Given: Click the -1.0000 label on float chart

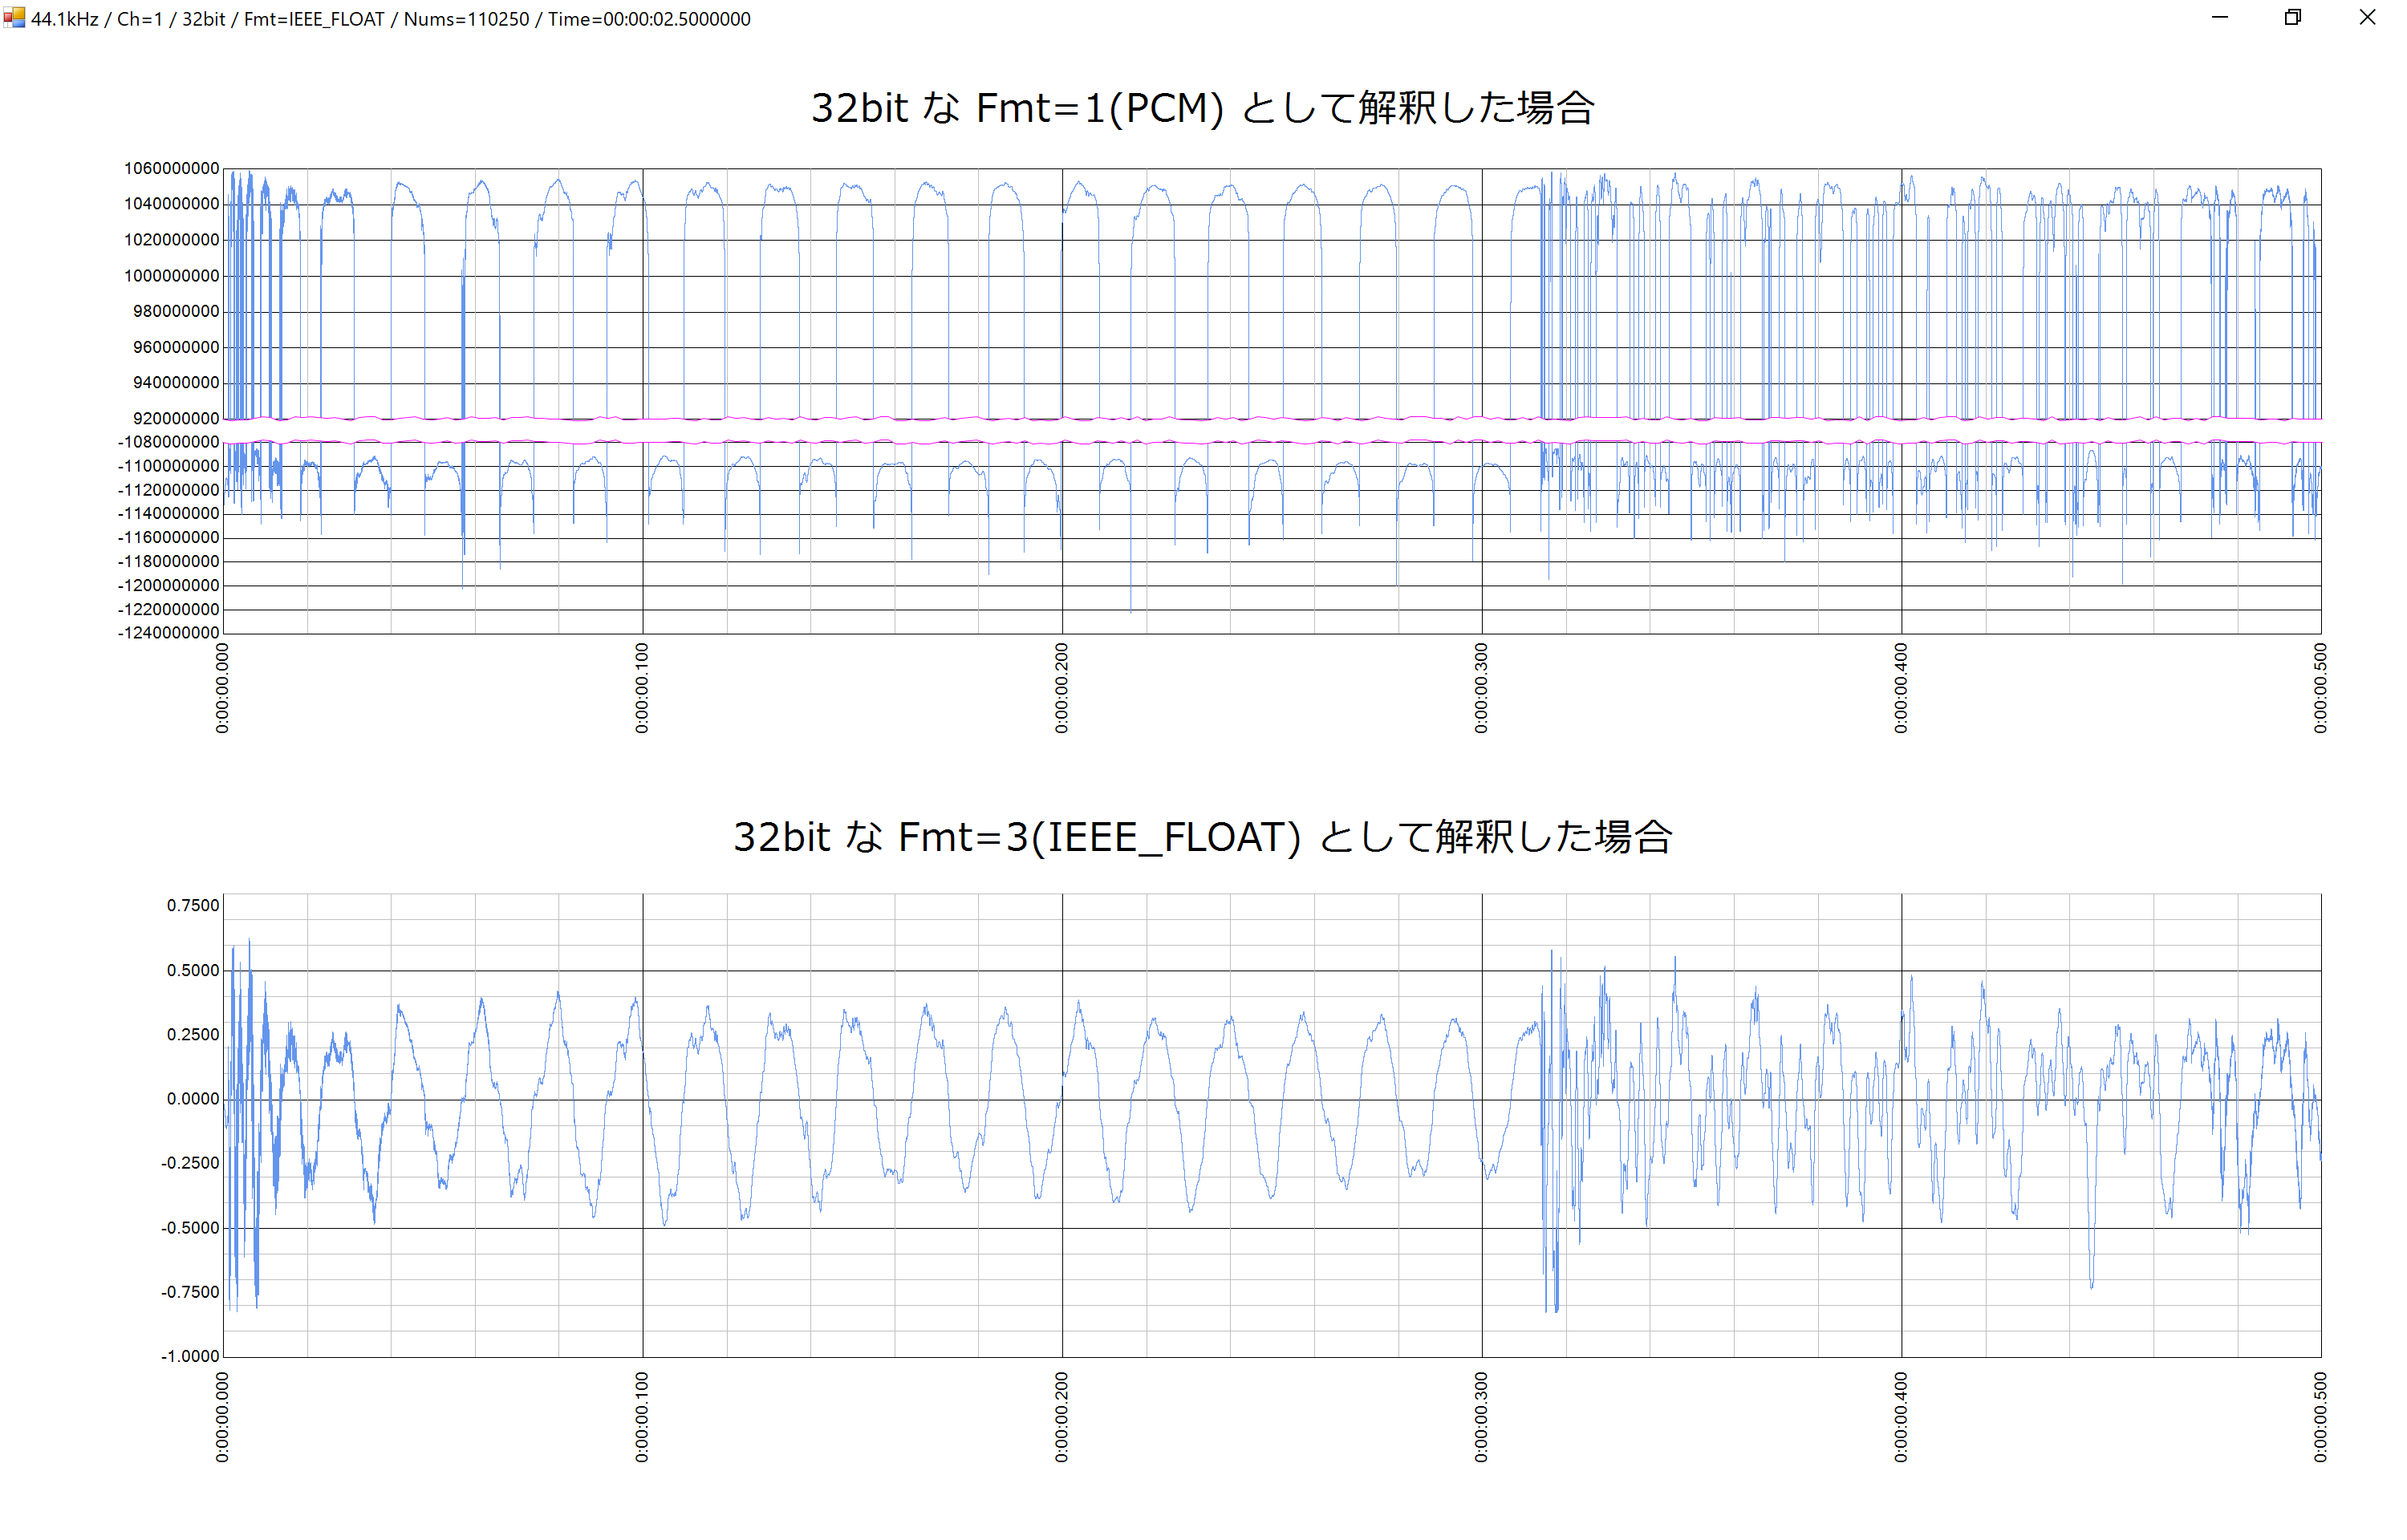Looking at the screenshot, I should (190, 1356).
